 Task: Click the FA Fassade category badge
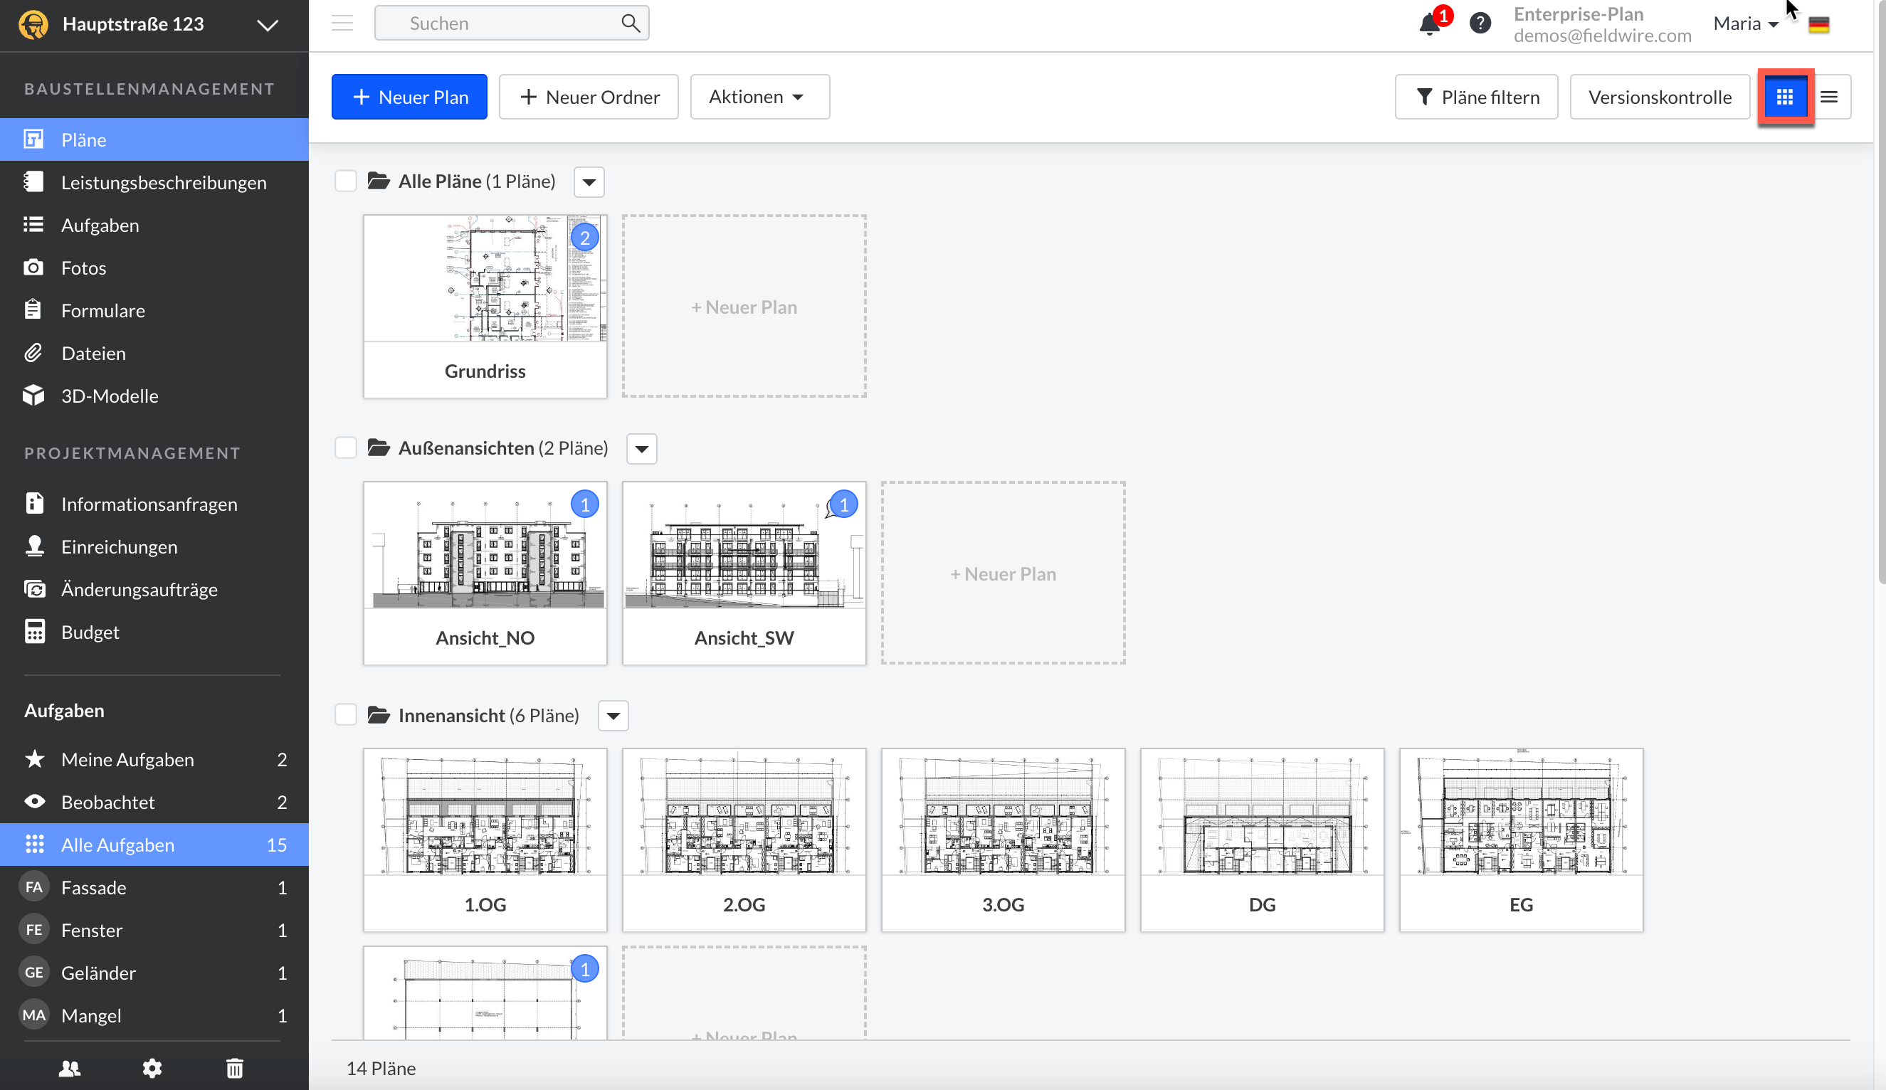33,887
